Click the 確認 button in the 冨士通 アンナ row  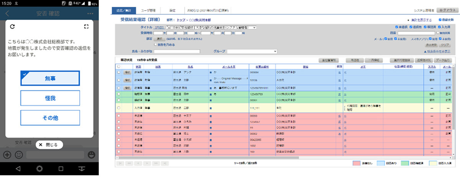127,72
